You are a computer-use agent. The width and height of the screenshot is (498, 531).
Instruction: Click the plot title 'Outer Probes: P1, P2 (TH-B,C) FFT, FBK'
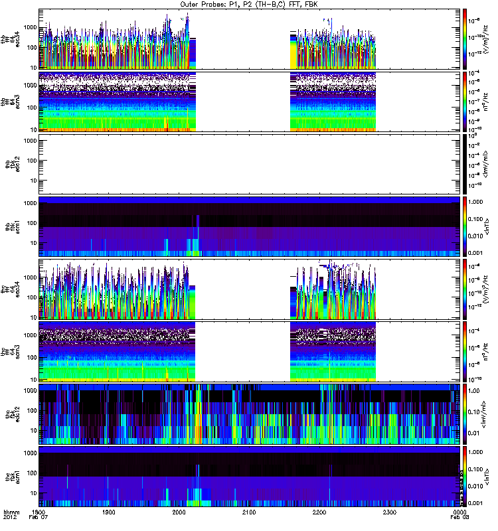(249, 5)
